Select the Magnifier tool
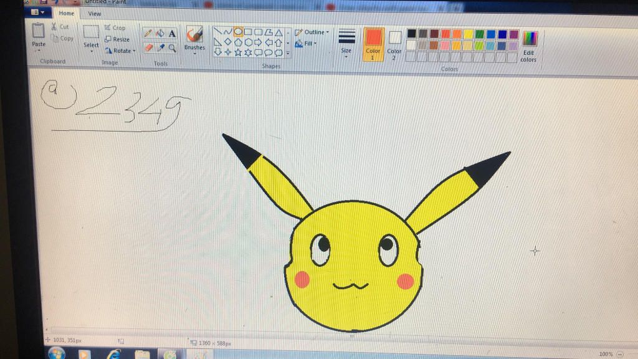 [x=173, y=48]
